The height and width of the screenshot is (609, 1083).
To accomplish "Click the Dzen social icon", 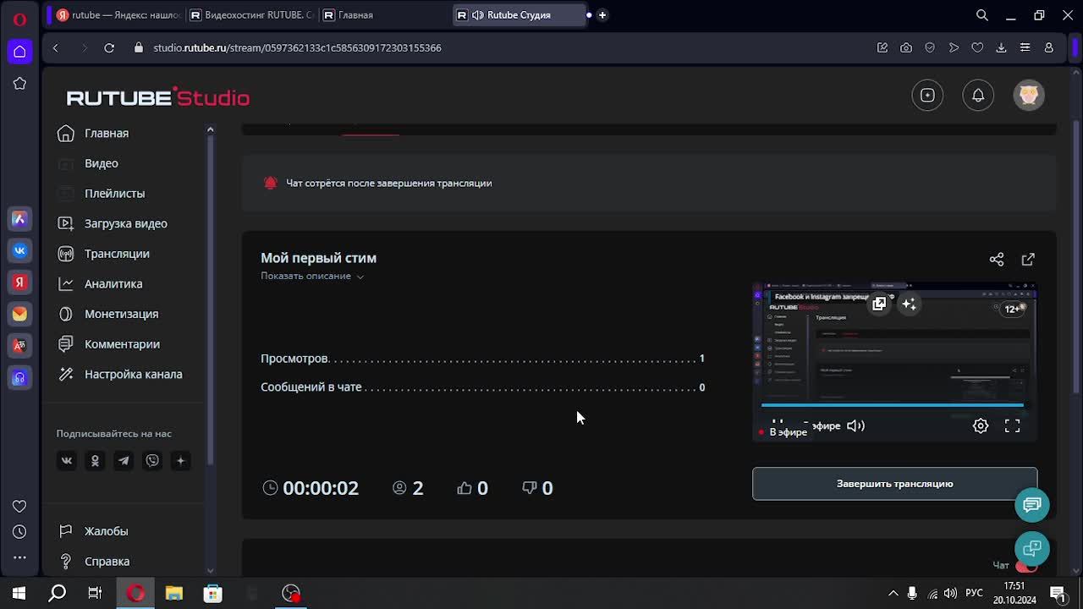I will click(180, 461).
